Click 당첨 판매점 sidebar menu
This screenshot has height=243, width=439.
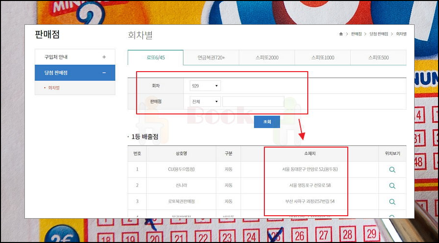(75, 73)
